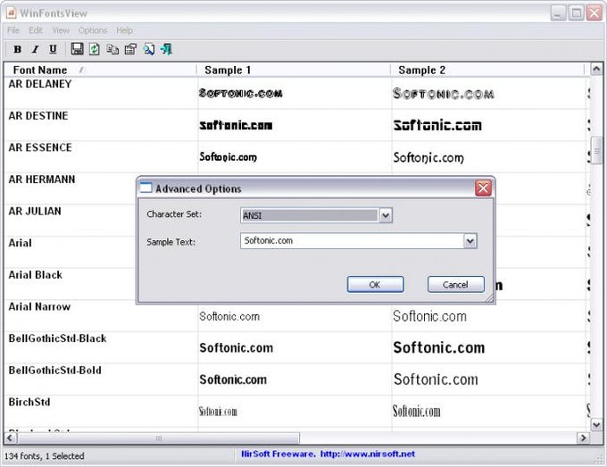Click the Cancel button
Screen dimensions: 607x467
455,285
